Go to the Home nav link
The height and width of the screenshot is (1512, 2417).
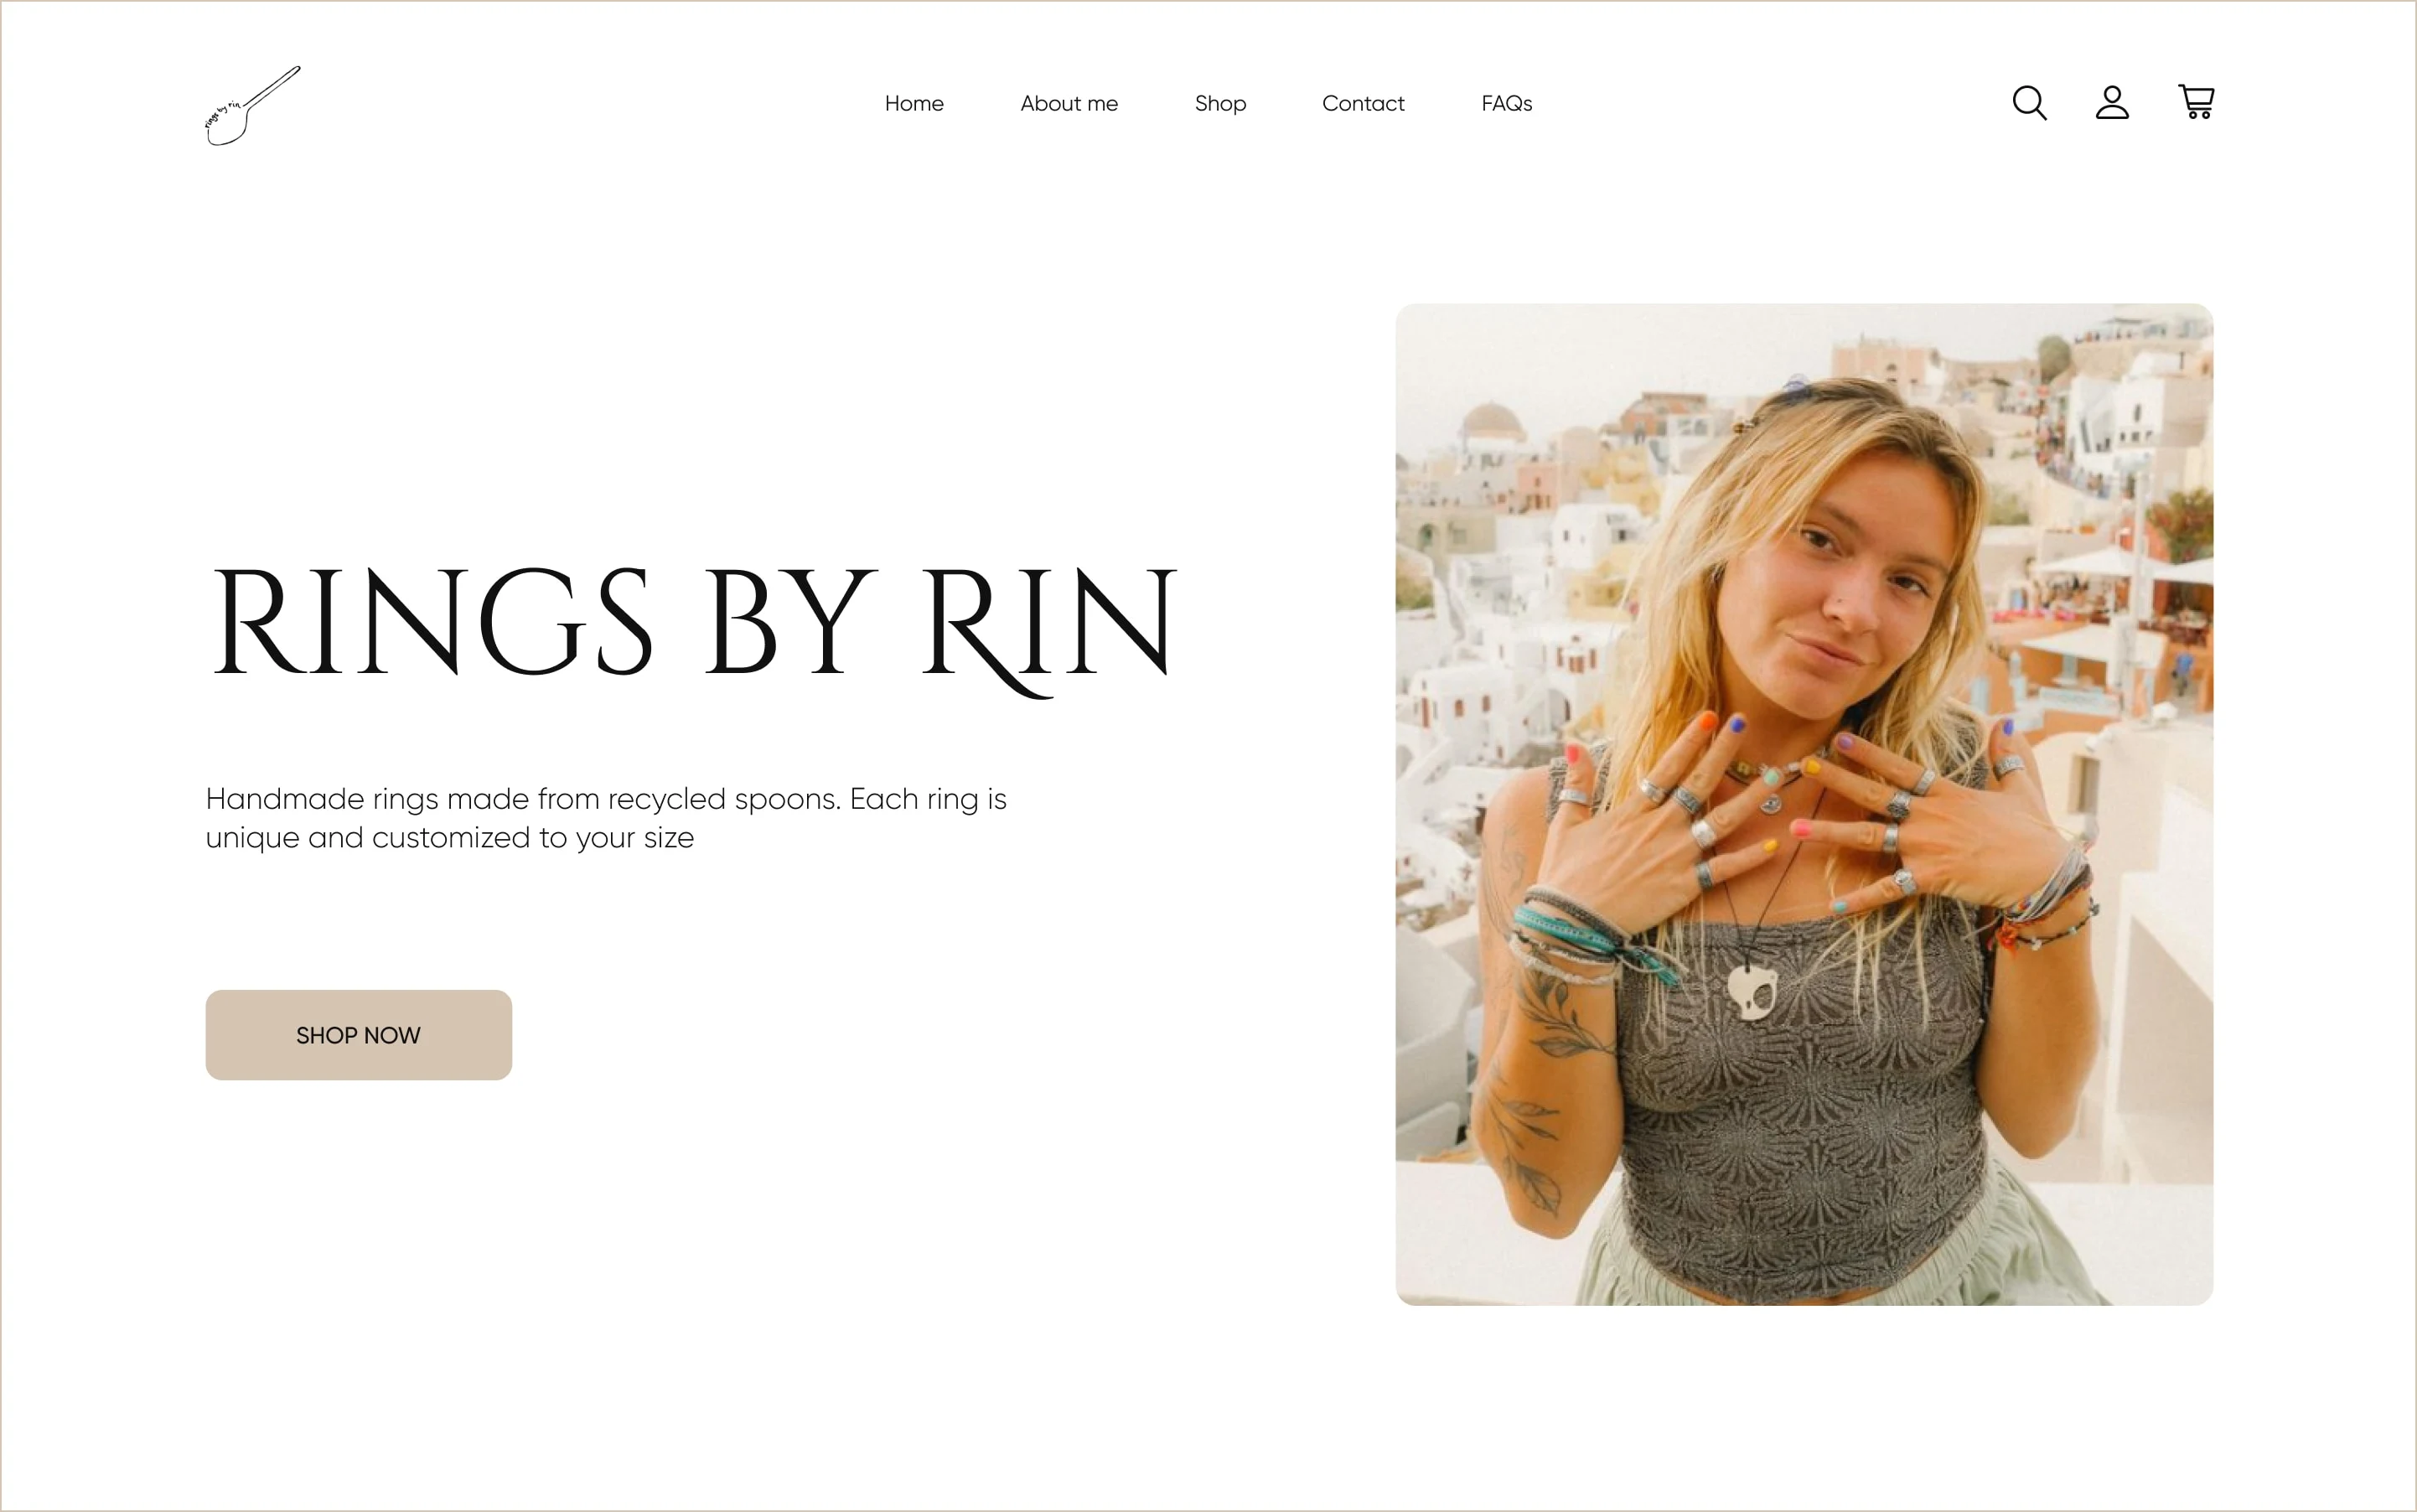coord(914,103)
